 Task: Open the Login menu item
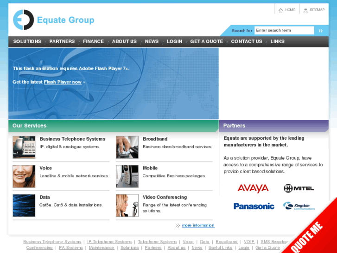click(x=174, y=41)
